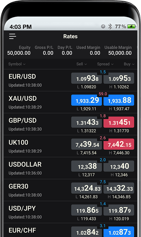
Task: Tap GBP/USD red buy price 1.31451
Action: coord(119,122)
